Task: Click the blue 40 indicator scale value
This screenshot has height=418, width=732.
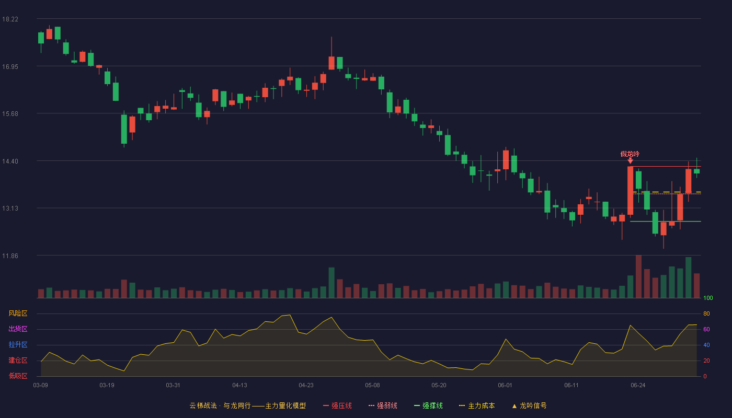Action: pos(706,345)
